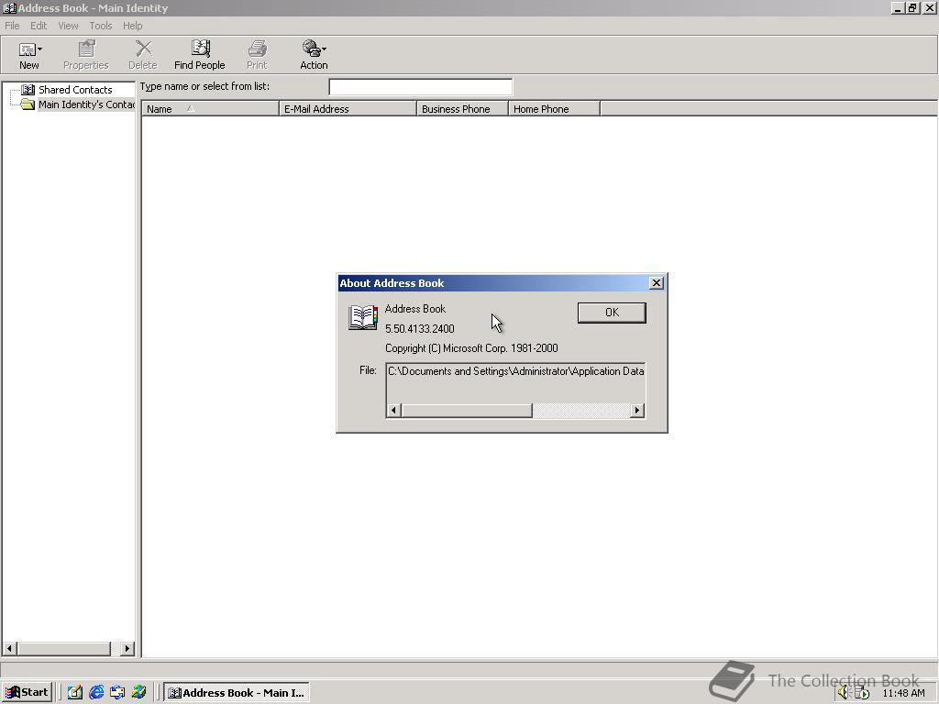This screenshot has width=939, height=704.
Task: Open the Help menu
Action: pyautogui.click(x=132, y=26)
